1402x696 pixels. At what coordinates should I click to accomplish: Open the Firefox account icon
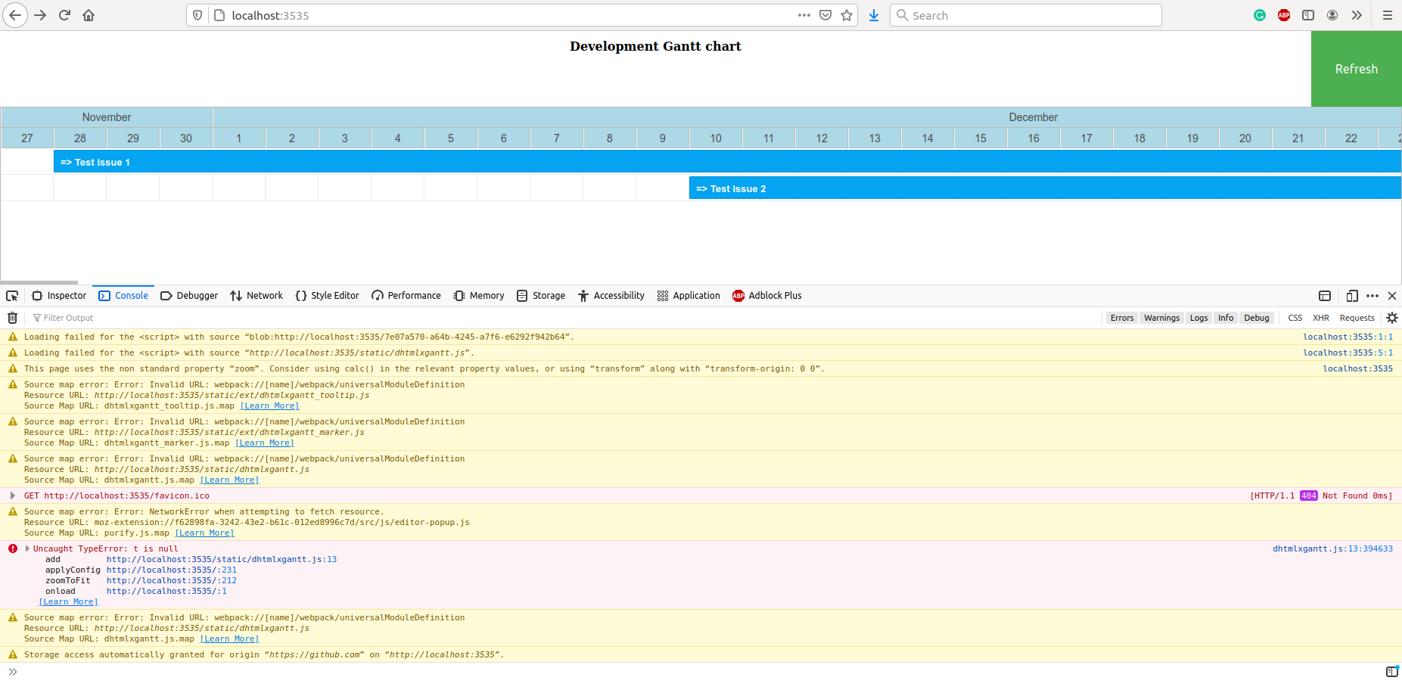(1332, 15)
